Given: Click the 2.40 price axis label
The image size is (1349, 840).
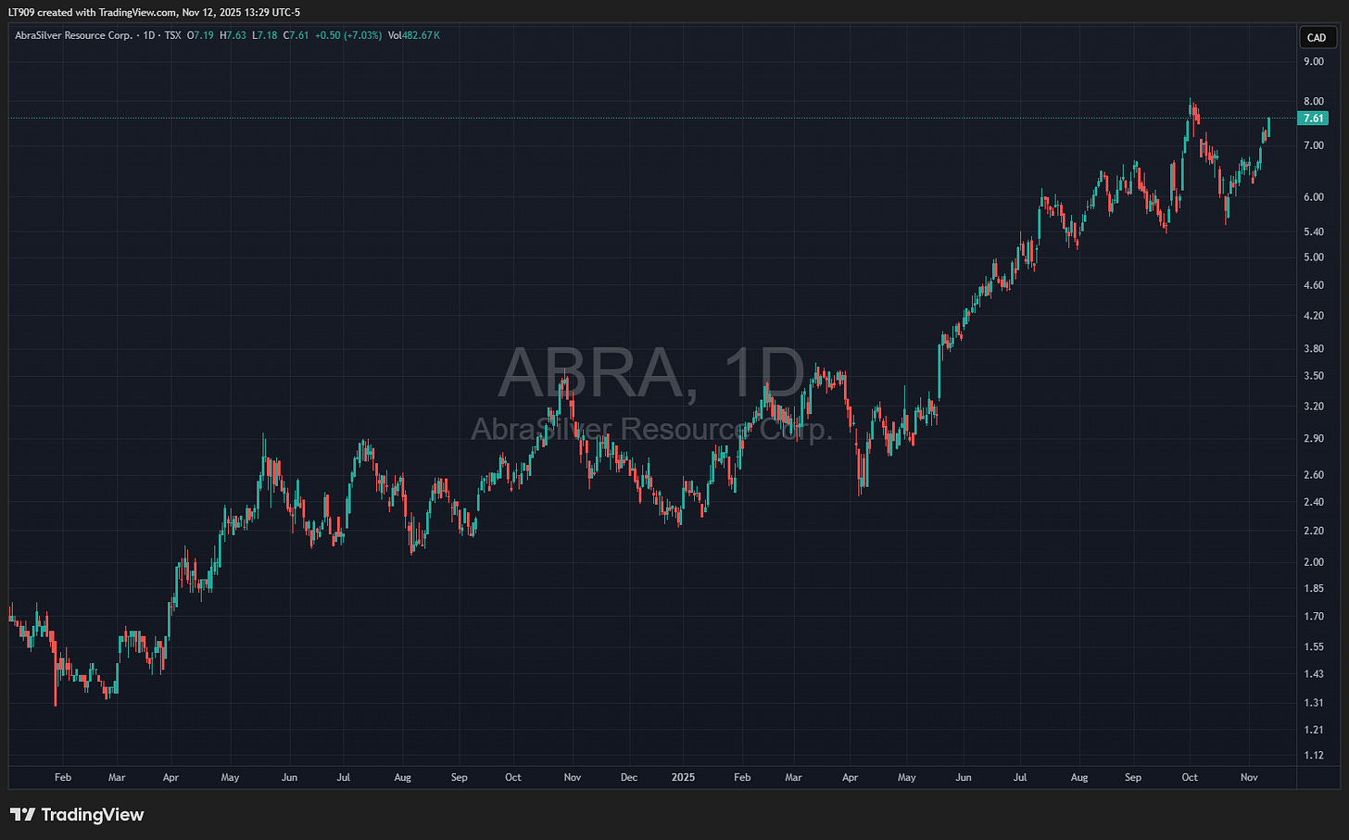Looking at the screenshot, I should point(1314,502).
